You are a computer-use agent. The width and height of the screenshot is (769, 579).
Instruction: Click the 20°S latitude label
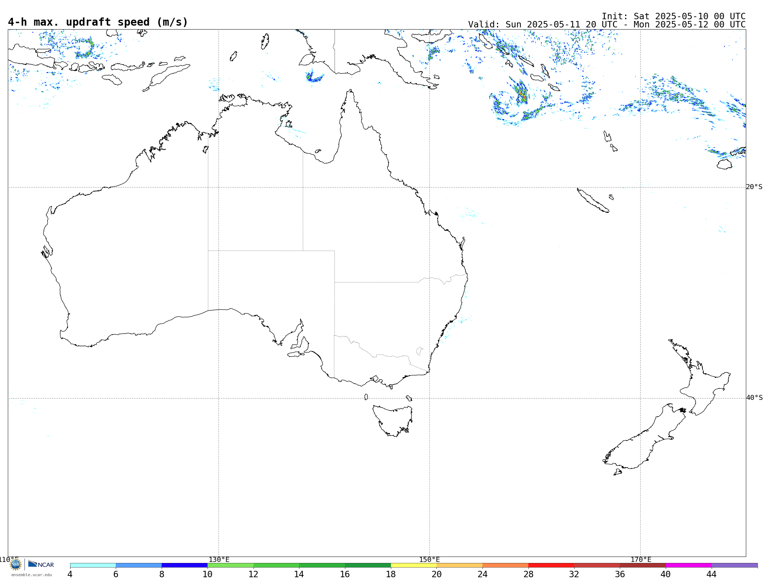point(754,187)
